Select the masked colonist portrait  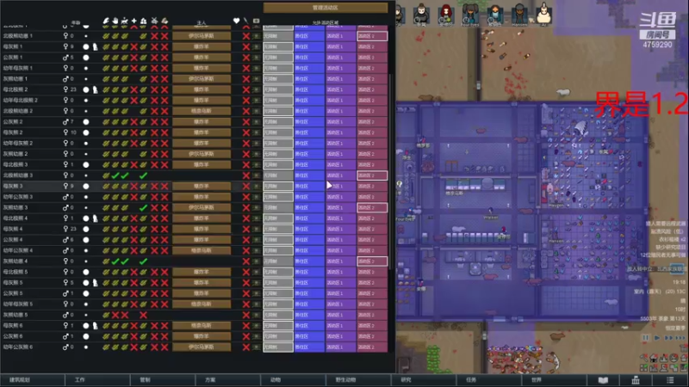point(494,14)
